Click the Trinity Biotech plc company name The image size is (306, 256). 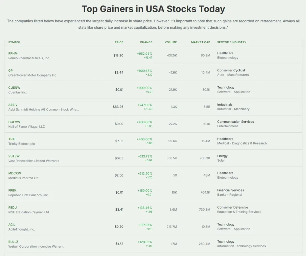[x=22, y=144]
